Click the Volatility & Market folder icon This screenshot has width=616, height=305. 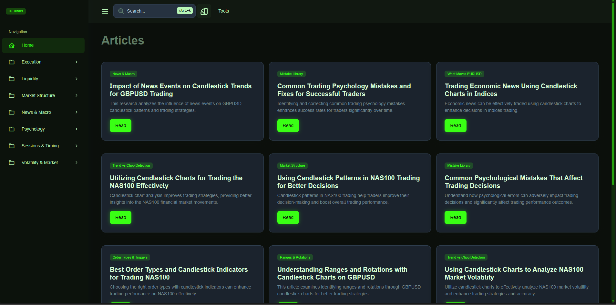[12, 162]
